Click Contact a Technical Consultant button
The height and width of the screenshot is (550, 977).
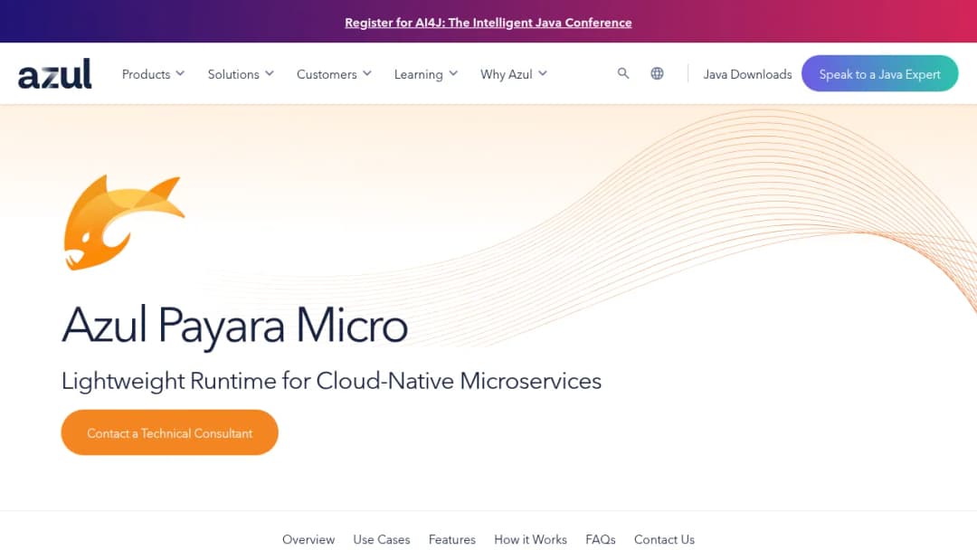pos(169,432)
